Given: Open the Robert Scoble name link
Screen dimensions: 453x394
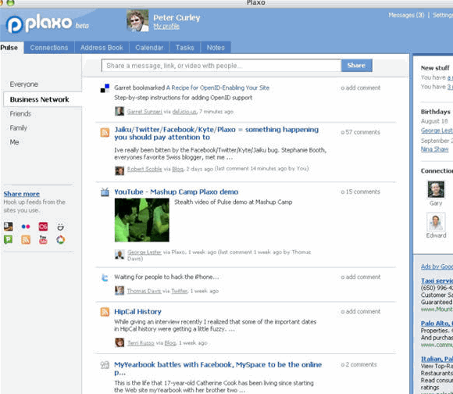Looking at the screenshot, I should pyautogui.click(x=144, y=169).
